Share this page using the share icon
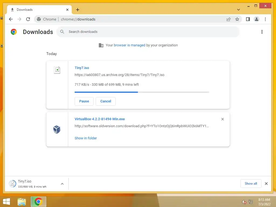This screenshot has height=207, width=276. click(x=229, y=19)
